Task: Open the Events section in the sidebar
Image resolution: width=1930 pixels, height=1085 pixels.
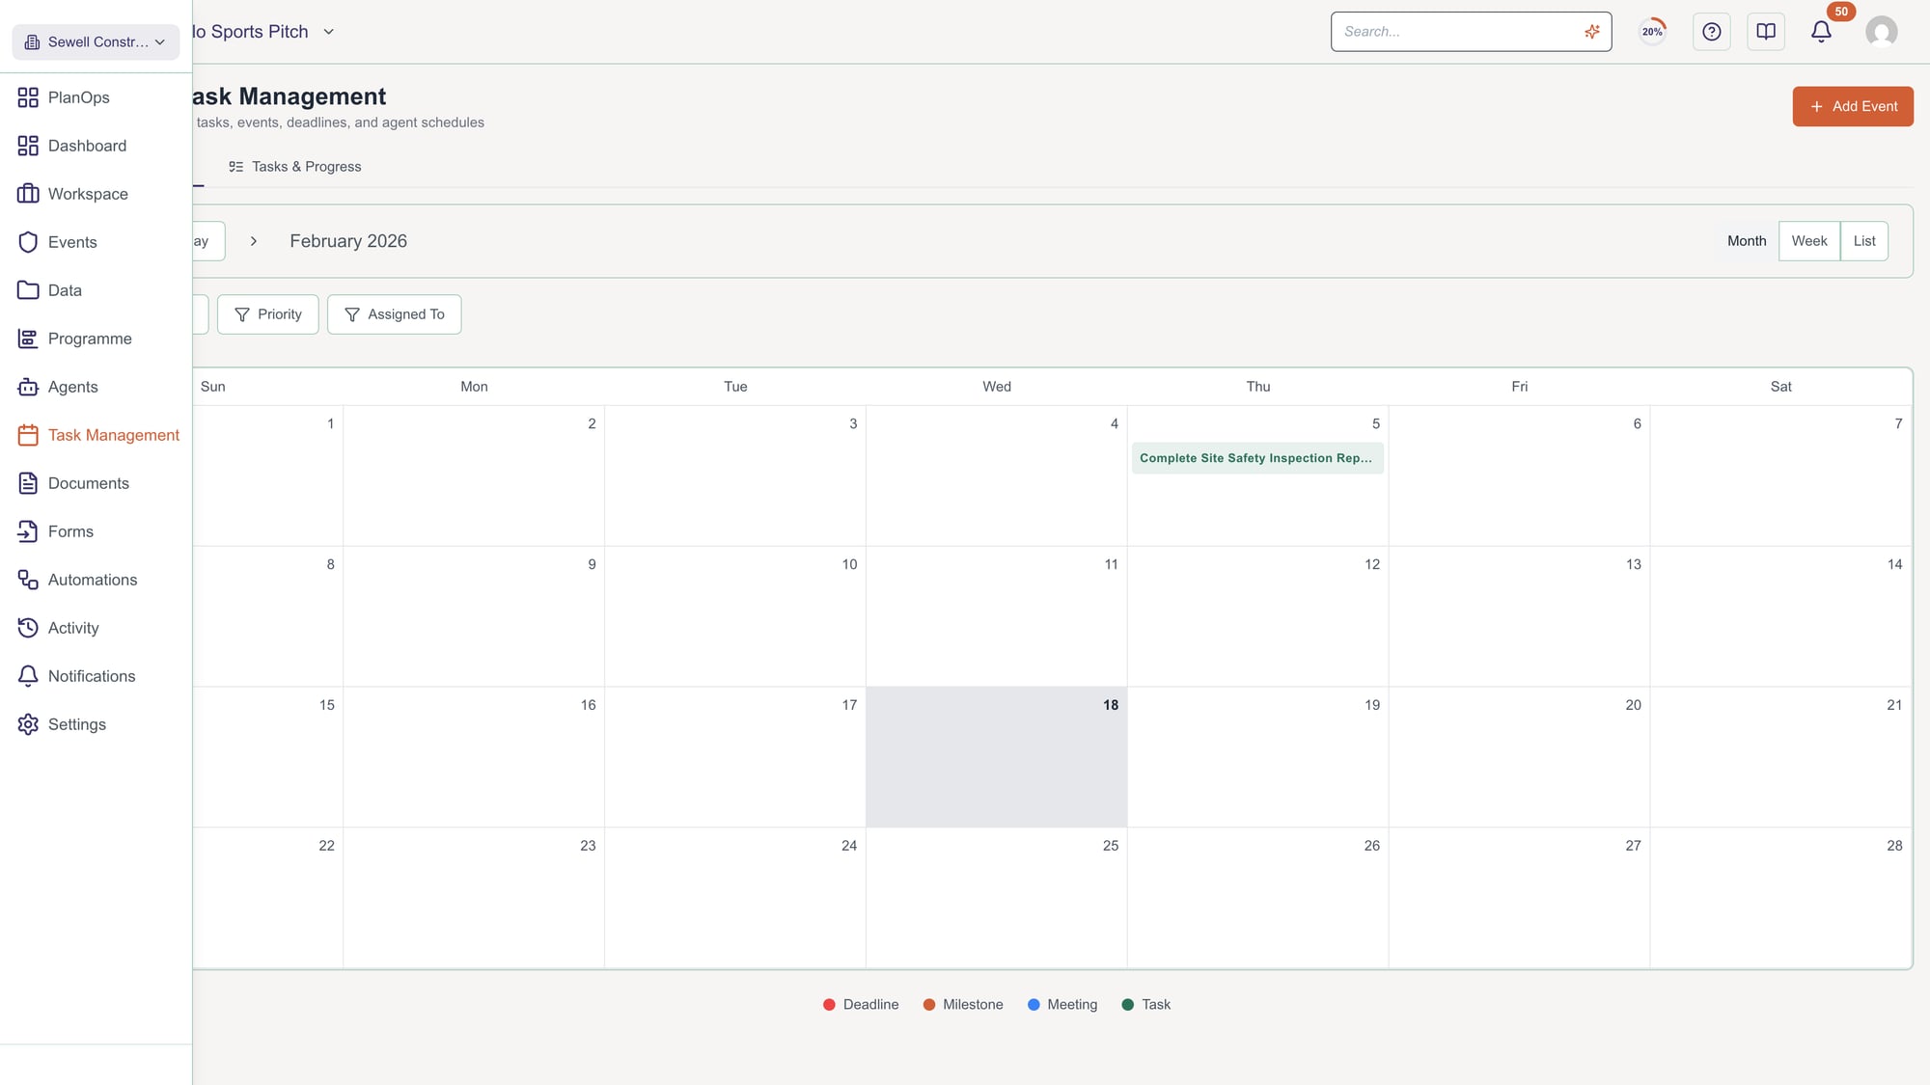Action: pyautogui.click(x=71, y=241)
